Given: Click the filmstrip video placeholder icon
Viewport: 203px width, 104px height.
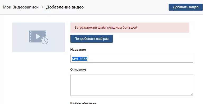Looking at the screenshot, I should pyautogui.click(x=39, y=37).
